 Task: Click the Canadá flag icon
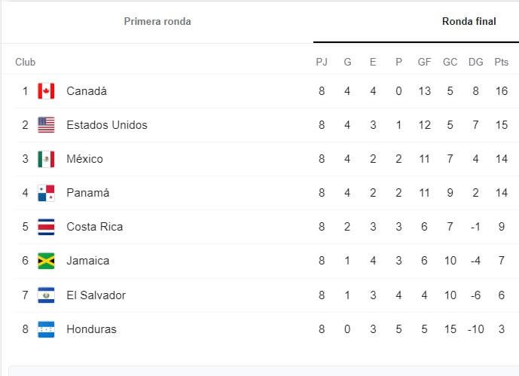click(47, 91)
